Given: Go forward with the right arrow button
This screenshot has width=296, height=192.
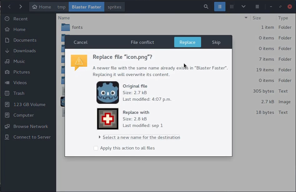Looking at the screenshot, I should click(x=21, y=7).
